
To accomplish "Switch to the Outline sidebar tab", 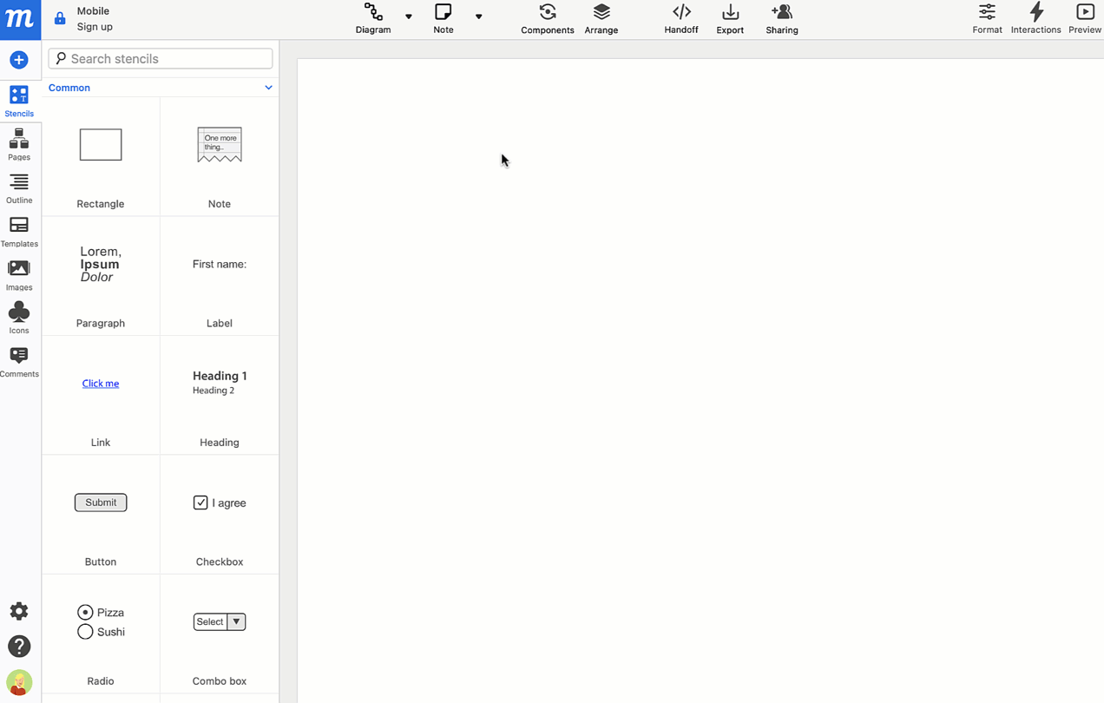I will [19, 186].
